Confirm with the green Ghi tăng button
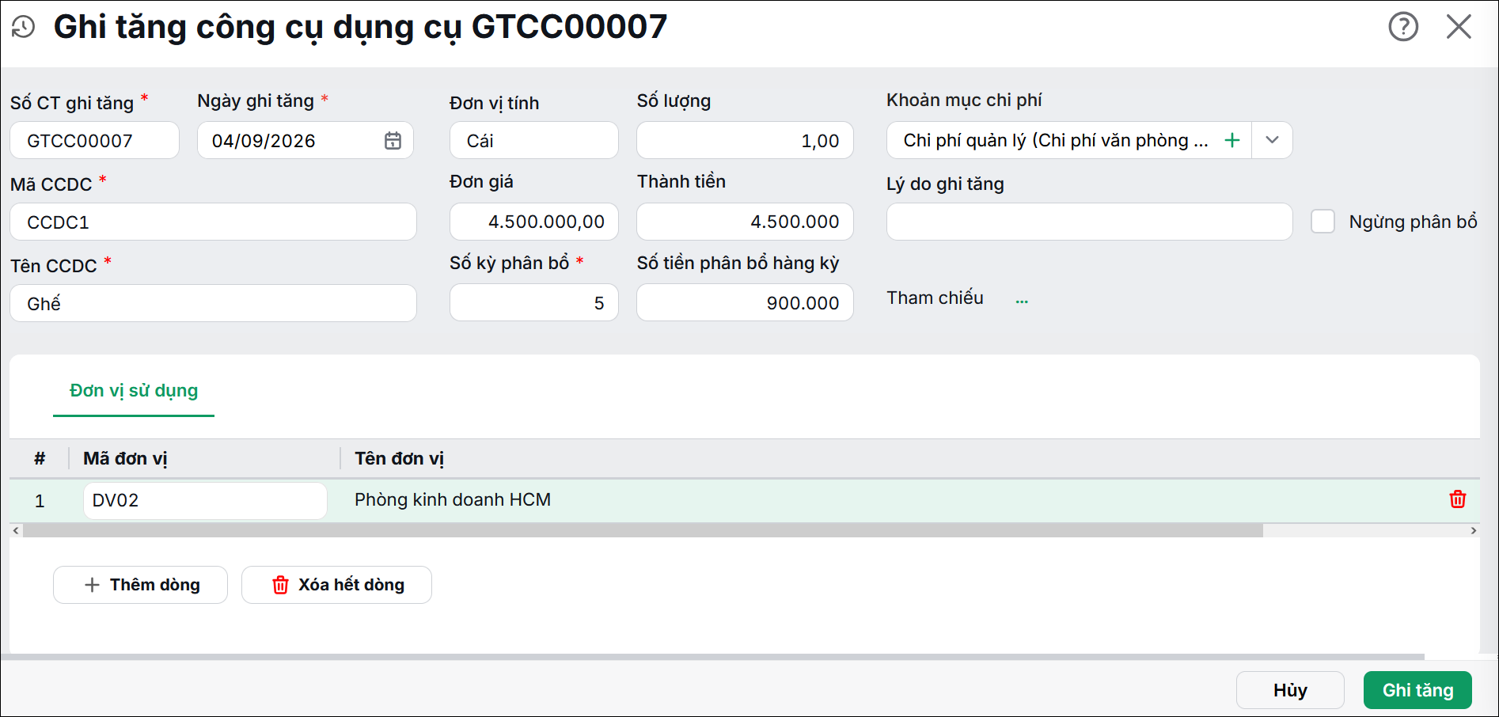 pyautogui.click(x=1417, y=690)
